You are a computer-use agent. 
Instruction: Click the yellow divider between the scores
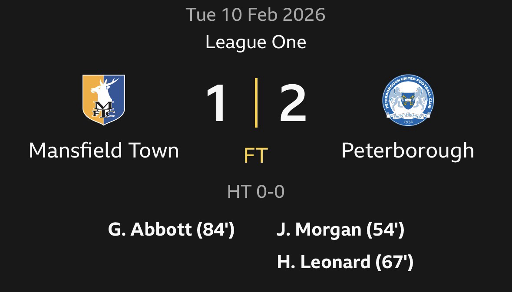click(256, 103)
